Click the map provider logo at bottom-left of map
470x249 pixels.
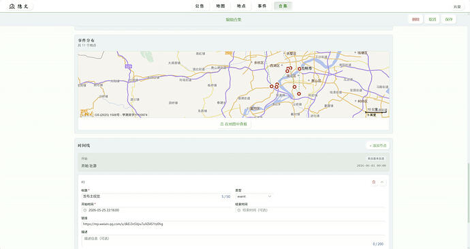tap(87, 113)
